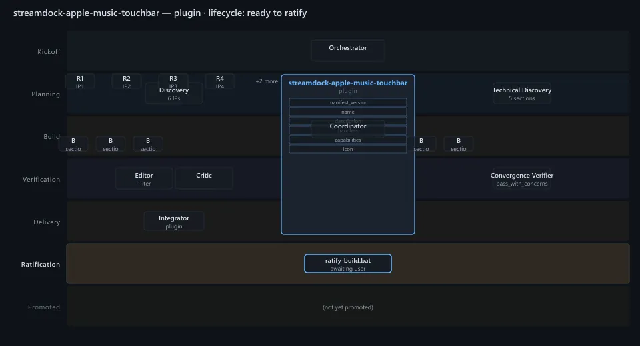Click the Verification lane label
640x346 pixels.
tap(41, 179)
